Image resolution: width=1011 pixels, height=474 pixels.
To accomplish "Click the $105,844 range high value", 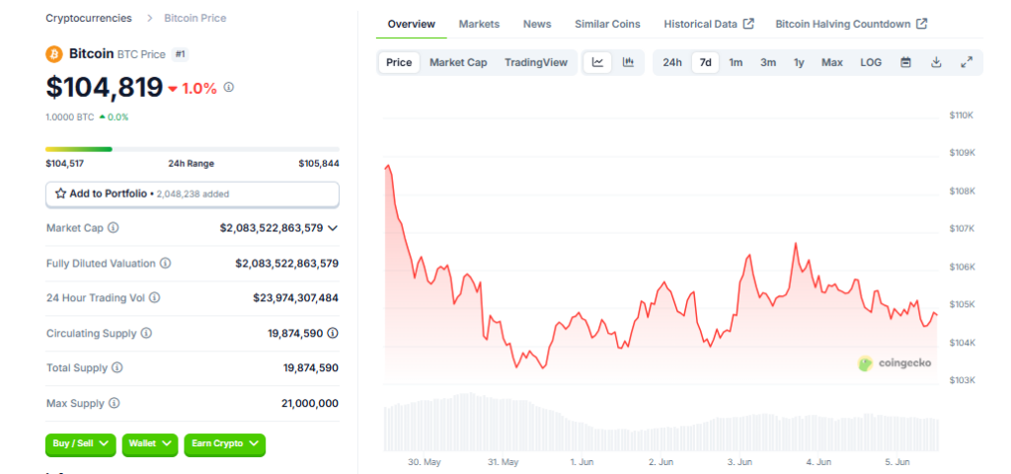I will tap(319, 164).
